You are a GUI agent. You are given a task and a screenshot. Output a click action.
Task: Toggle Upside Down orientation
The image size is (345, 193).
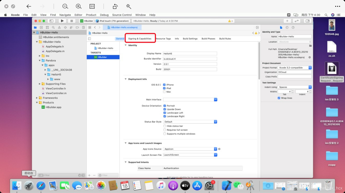tap(164, 109)
